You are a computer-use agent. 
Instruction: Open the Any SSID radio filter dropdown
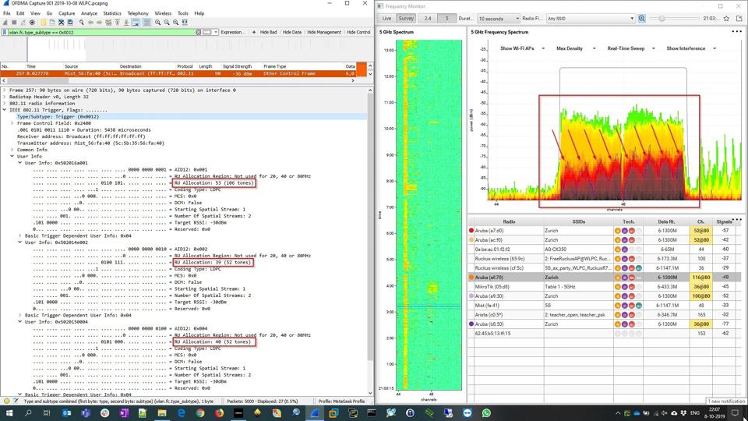pos(591,18)
